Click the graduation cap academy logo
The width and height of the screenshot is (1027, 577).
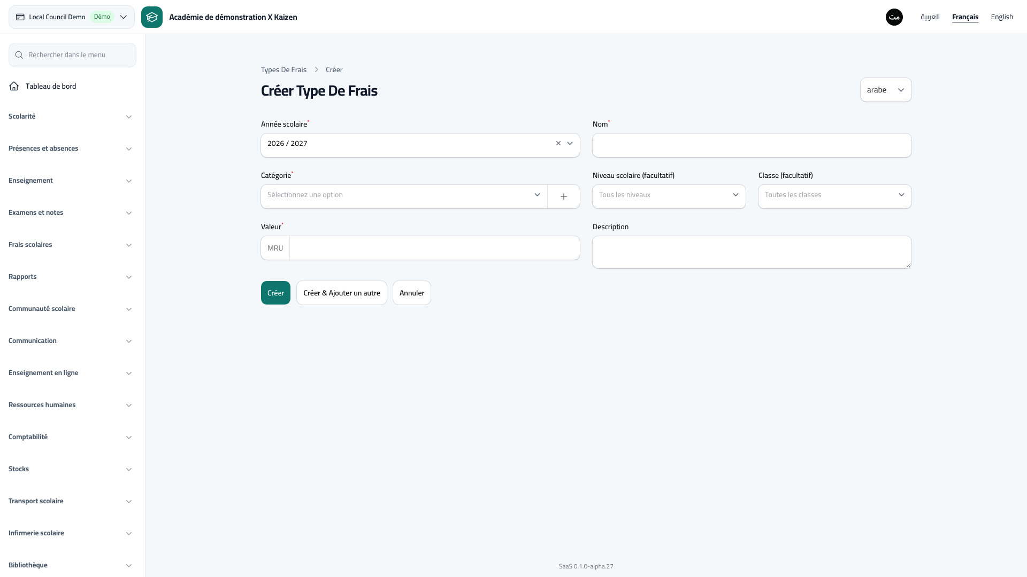[x=152, y=17]
